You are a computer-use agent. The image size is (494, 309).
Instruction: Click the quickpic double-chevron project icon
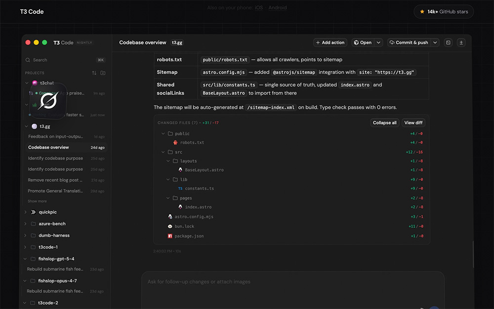(x=34, y=212)
